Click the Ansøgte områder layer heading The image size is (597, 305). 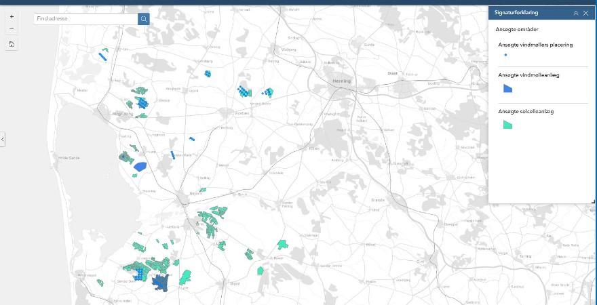(x=518, y=30)
